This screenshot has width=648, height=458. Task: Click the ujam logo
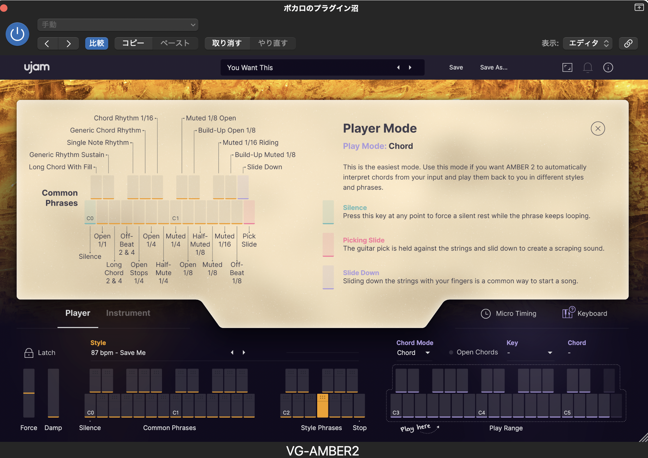pos(37,67)
